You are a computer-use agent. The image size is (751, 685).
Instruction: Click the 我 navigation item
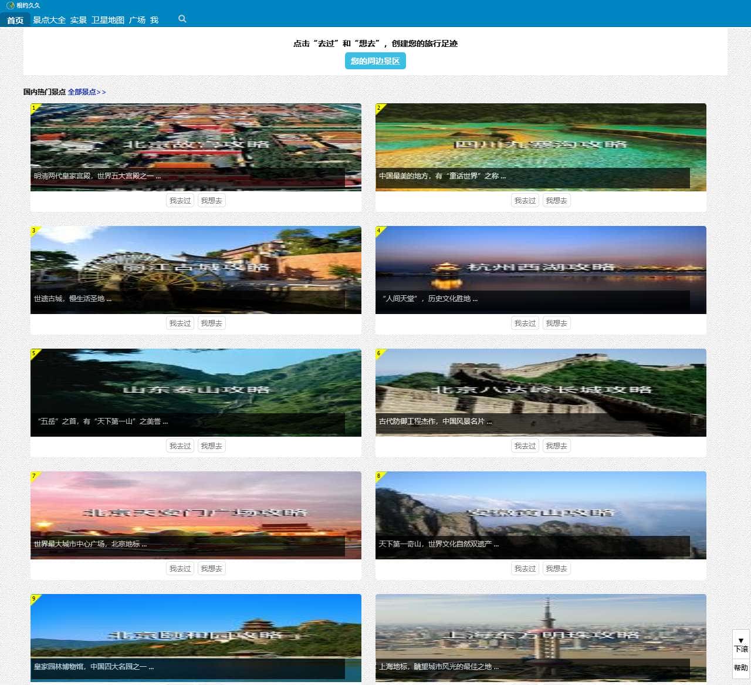pyautogui.click(x=155, y=19)
